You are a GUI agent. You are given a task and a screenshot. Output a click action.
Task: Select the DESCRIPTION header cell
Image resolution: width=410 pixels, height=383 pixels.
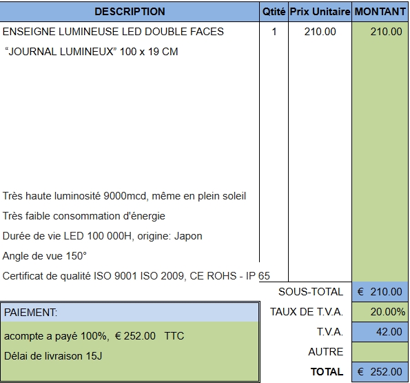[130, 12]
